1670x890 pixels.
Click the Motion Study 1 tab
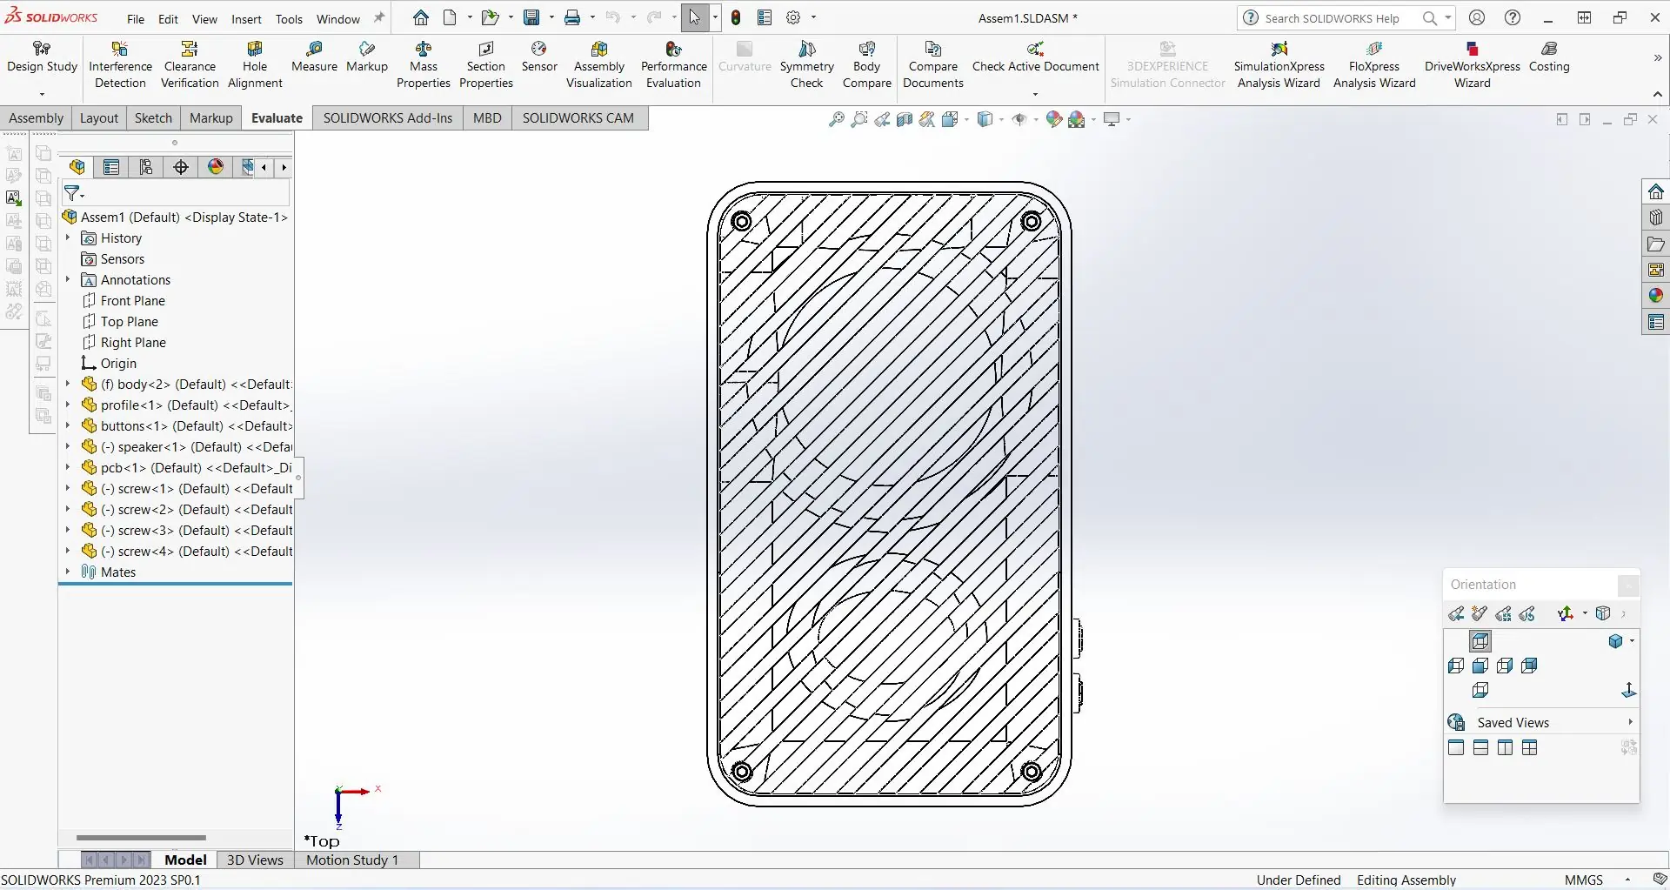click(352, 860)
